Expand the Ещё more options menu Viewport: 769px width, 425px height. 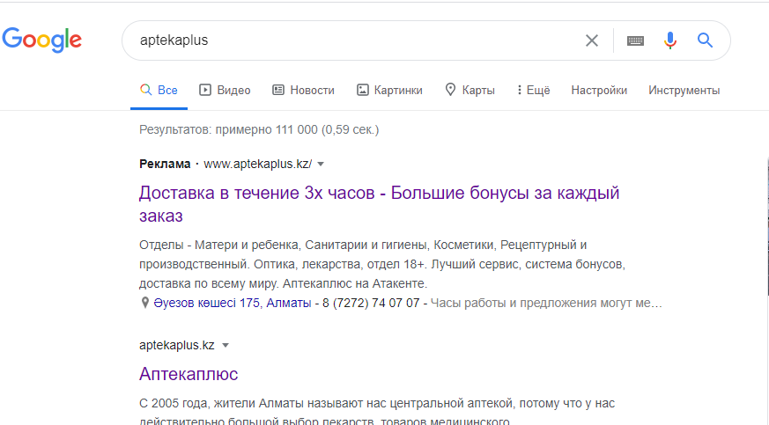click(533, 90)
